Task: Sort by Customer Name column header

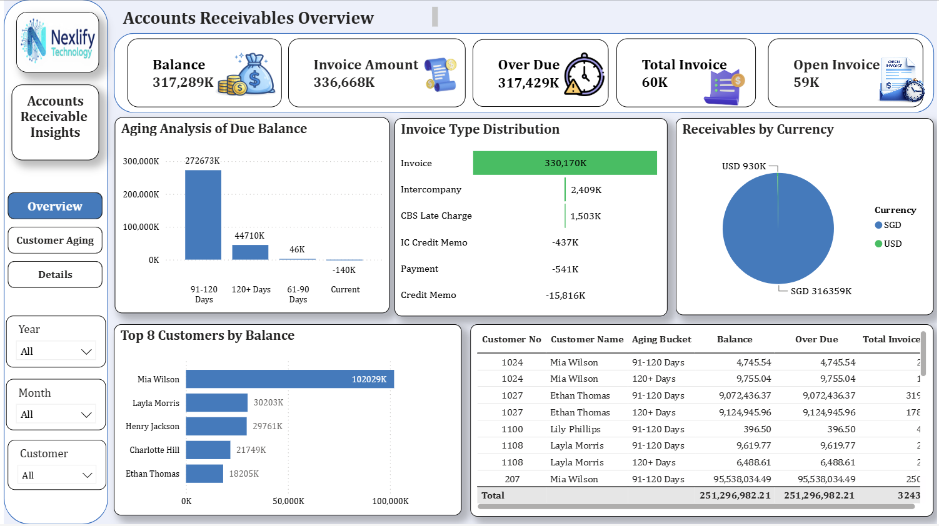Action: tap(587, 339)
